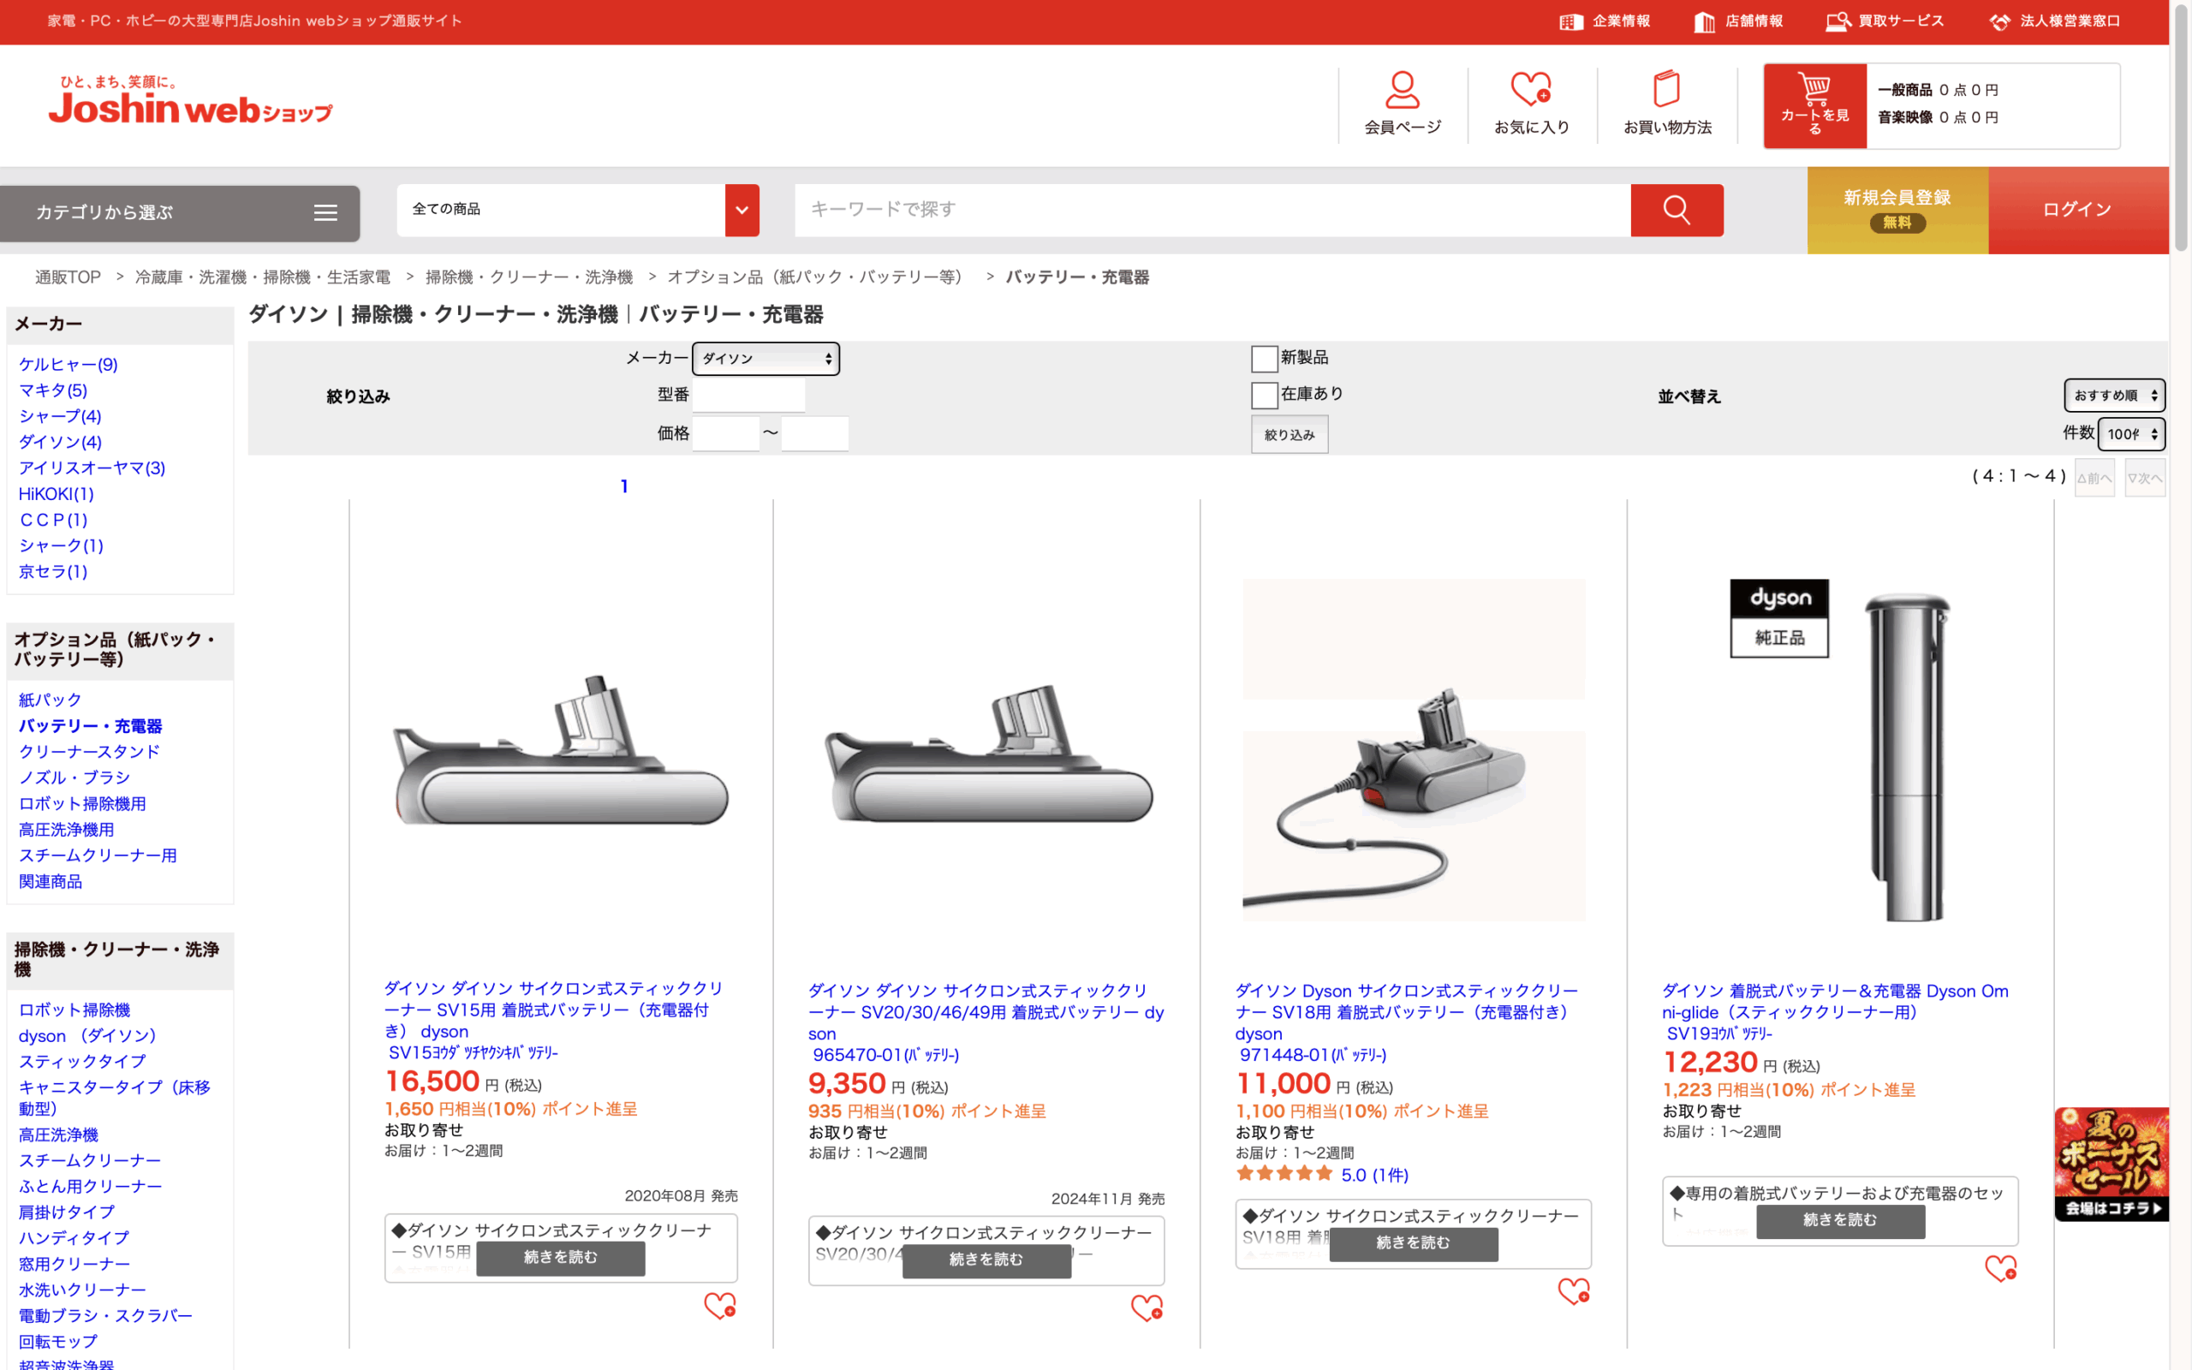Enable the 在庫あり in-stock checkbox
The image size is (2192, 1370).
[x=1264, y=395]
